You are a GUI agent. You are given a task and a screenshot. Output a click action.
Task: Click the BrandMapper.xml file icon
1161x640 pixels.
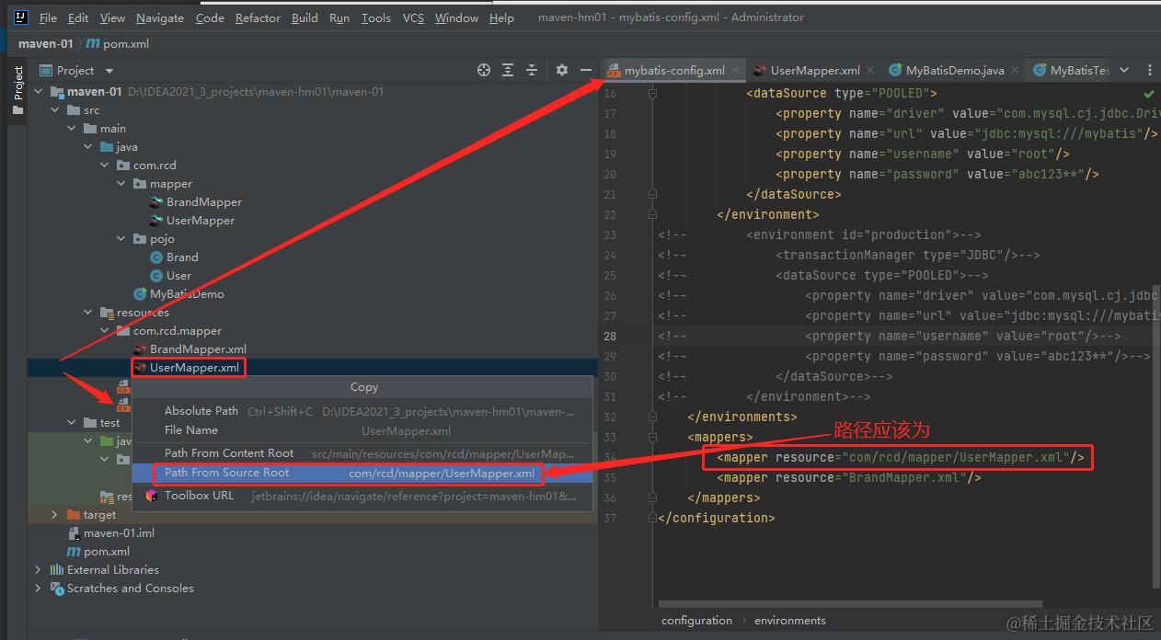[x=140, y=349]
